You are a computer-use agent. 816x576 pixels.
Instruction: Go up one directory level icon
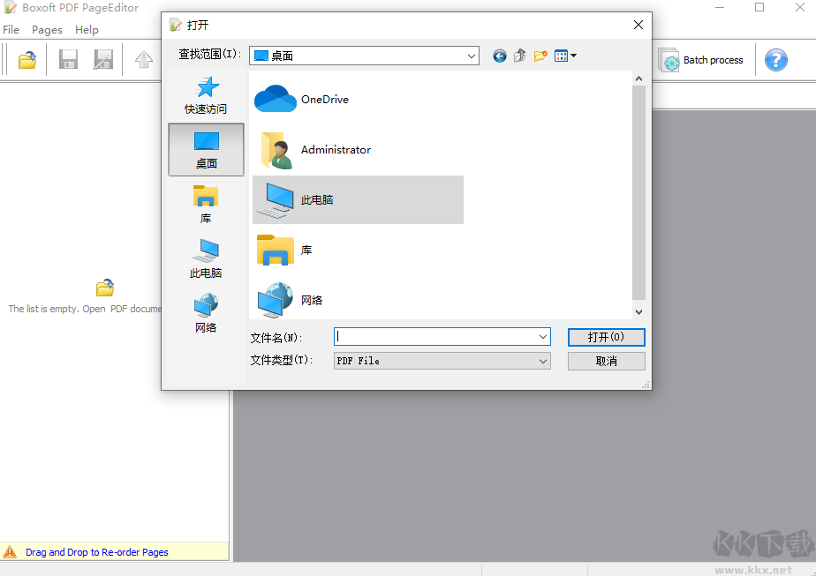[x=520, y=56]
